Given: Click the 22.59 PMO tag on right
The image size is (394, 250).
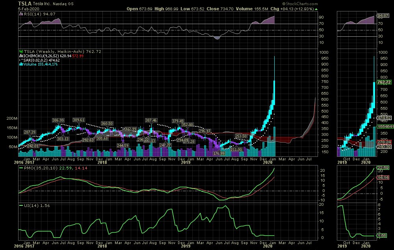Looking at the screenshot, I should tap(383, 168).
